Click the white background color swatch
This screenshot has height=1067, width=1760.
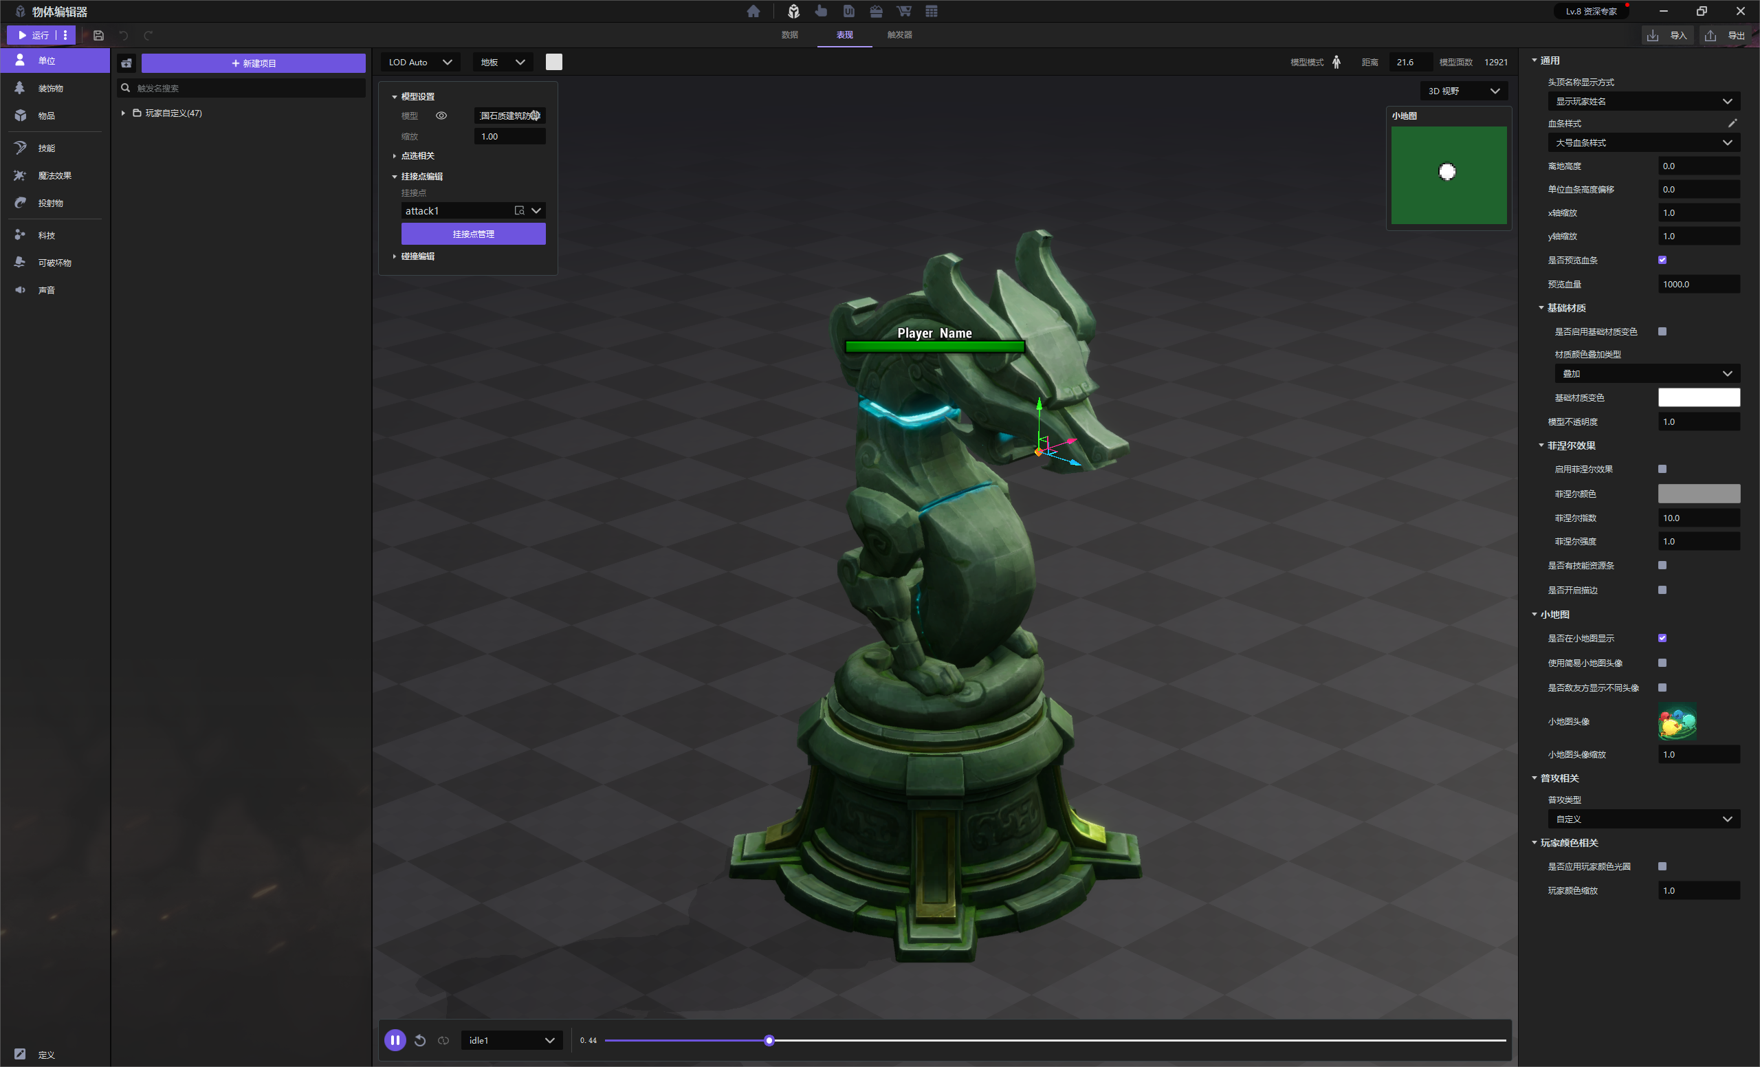tap(553, 62)
